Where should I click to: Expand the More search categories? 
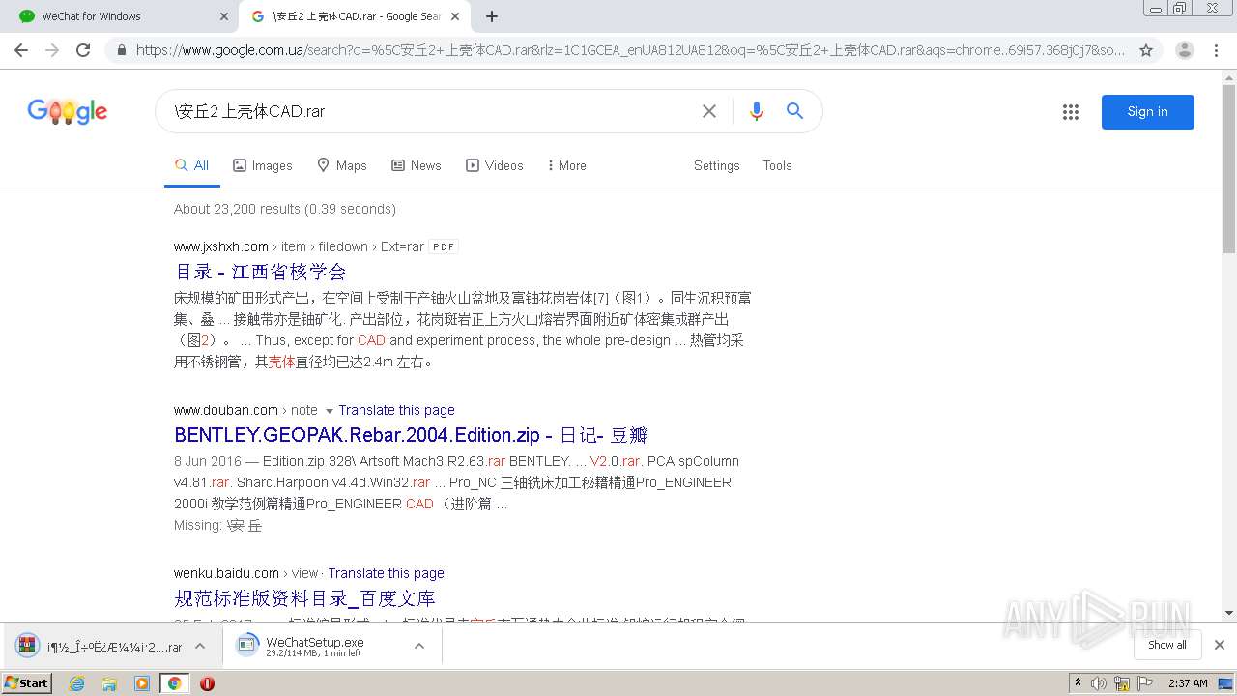[x=566, y=165]
